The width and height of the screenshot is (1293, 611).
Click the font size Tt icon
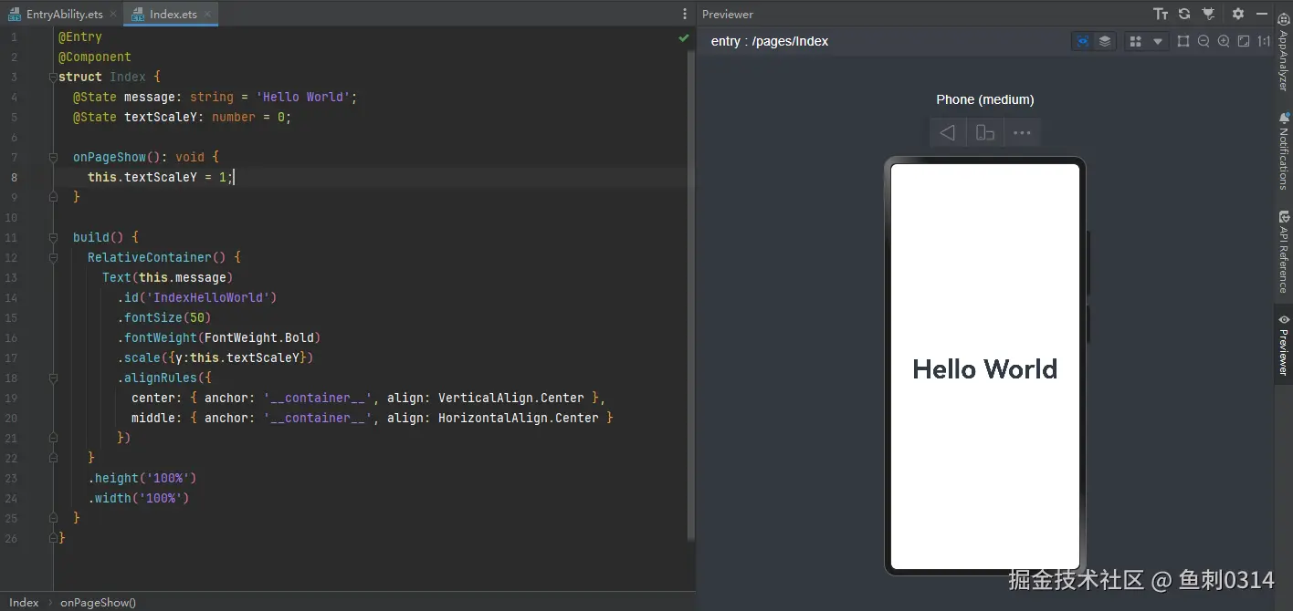[1161, 14]
